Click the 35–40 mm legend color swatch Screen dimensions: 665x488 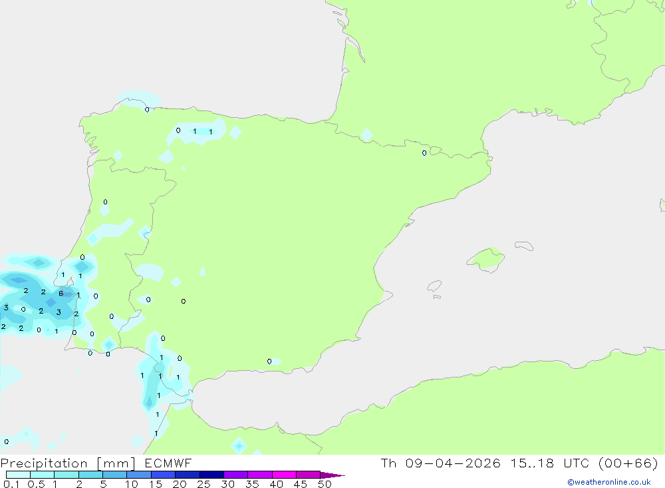tap(259, 475)
